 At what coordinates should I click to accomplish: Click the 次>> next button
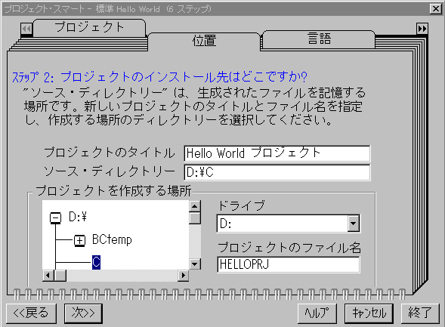click(x=83, y=313)
